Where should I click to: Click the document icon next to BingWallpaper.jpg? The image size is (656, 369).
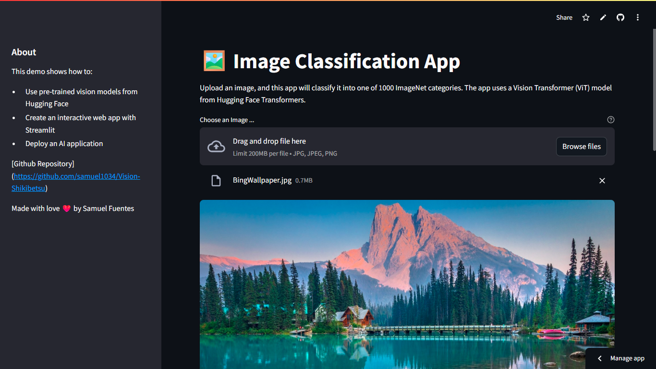216,180
